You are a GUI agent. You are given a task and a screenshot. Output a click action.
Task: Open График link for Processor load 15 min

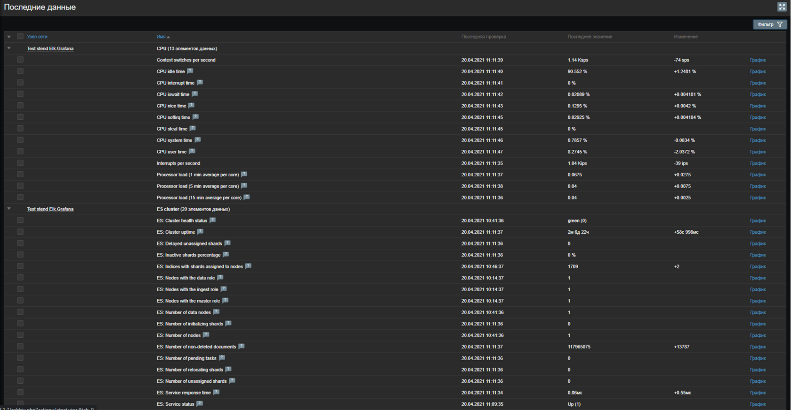pyautogui.click(x=758, y=197)
